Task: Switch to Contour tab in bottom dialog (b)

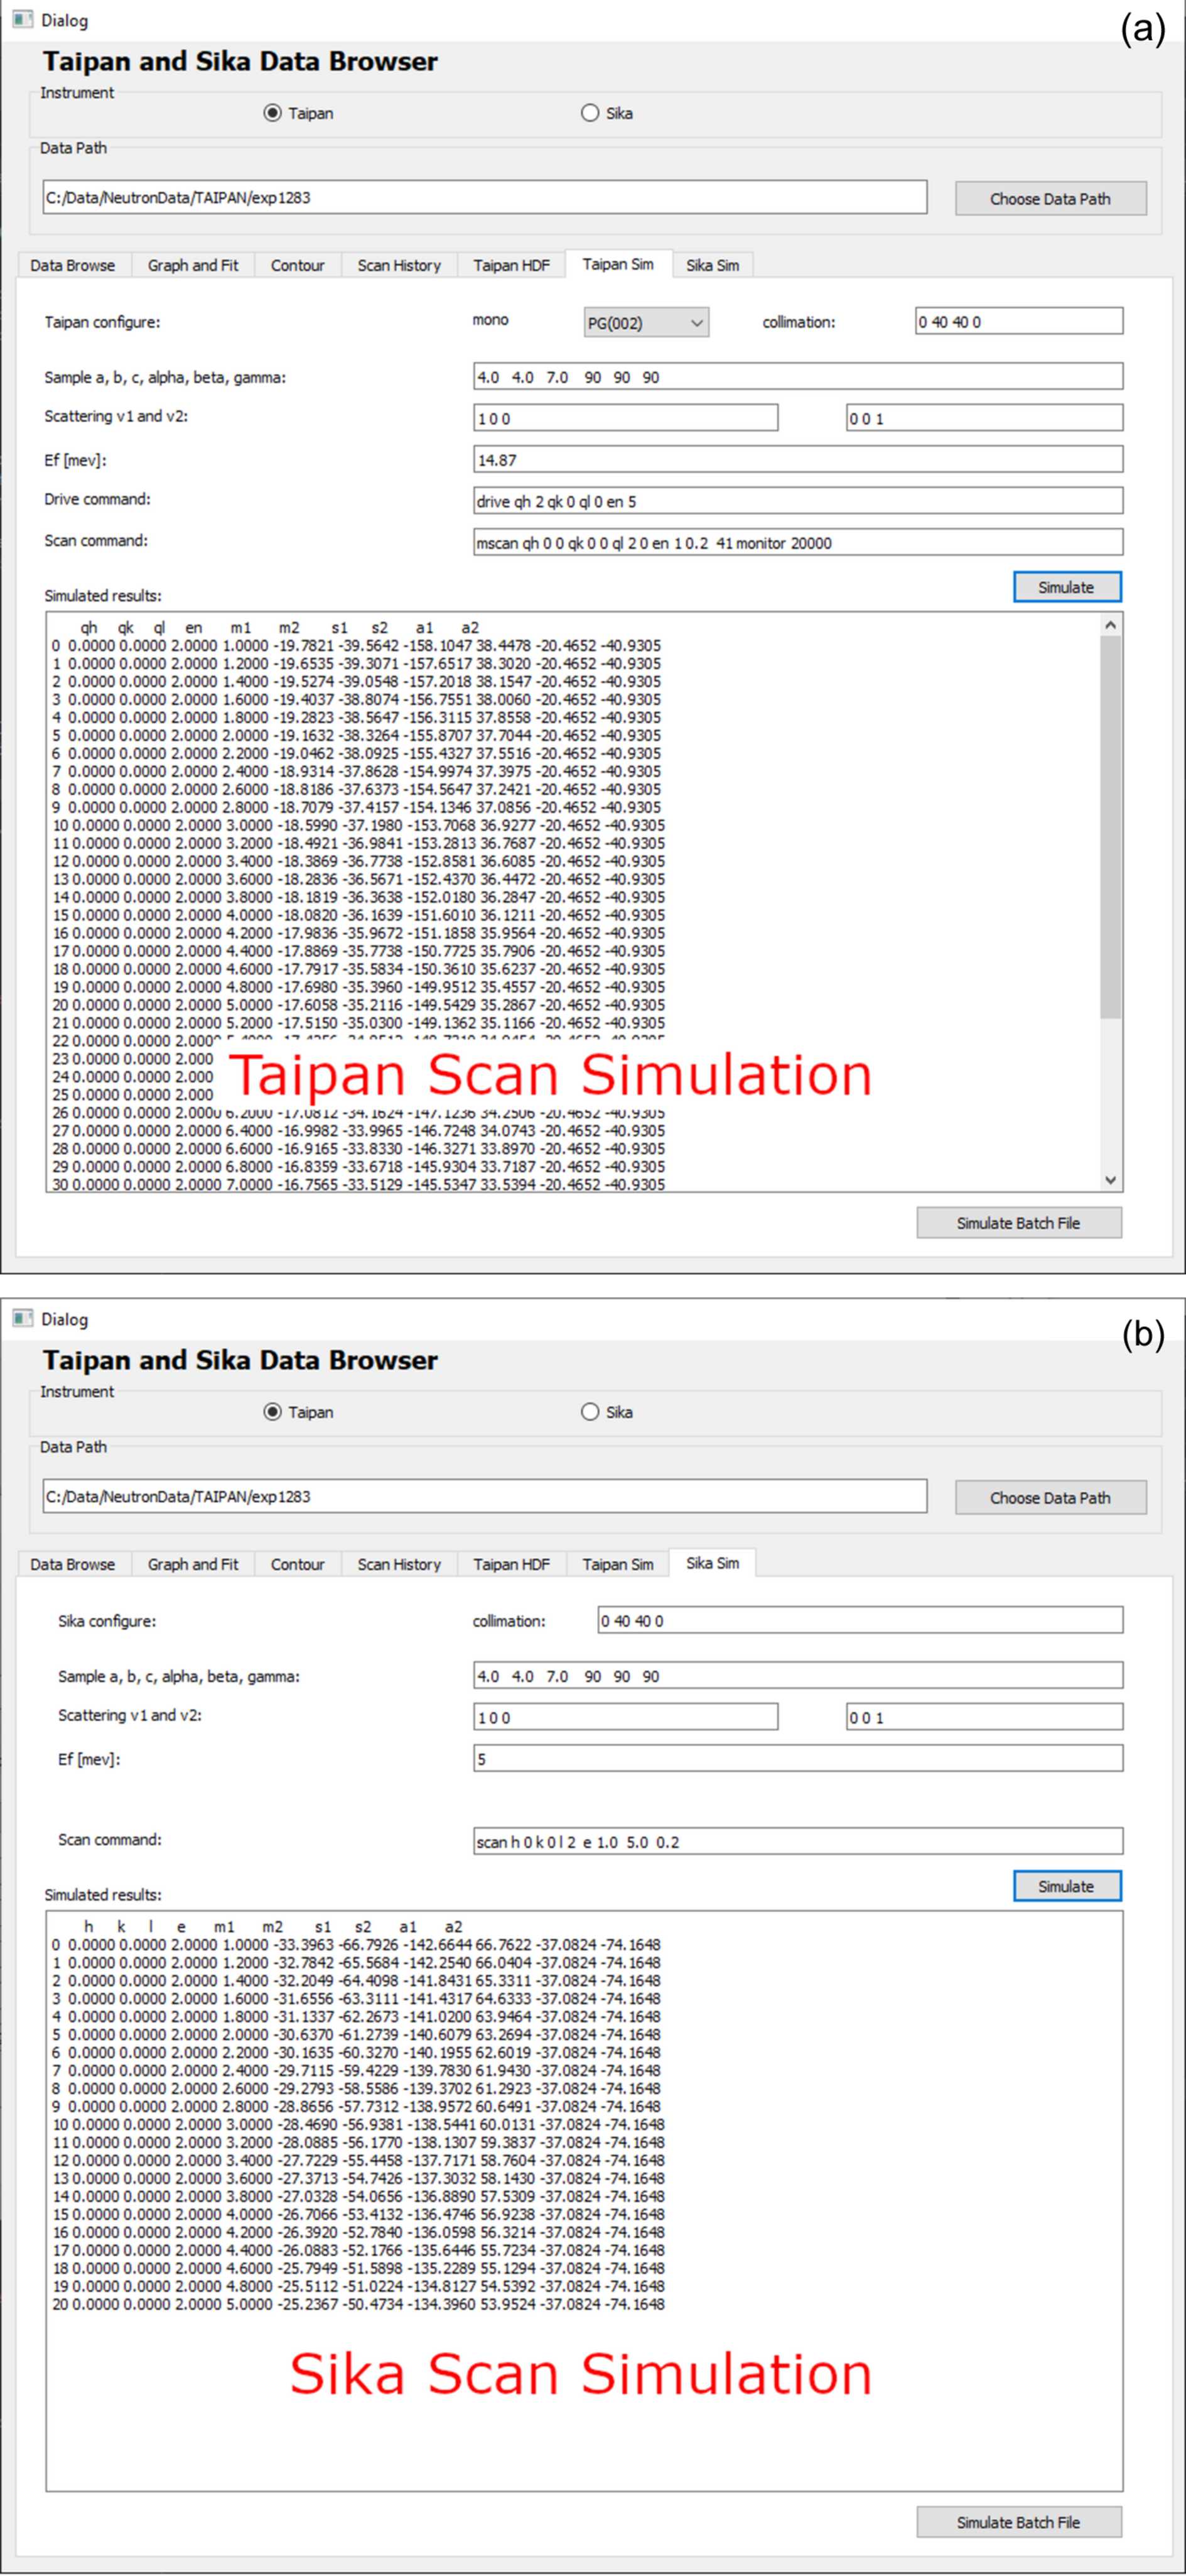Action: (x=298, y=1564)
